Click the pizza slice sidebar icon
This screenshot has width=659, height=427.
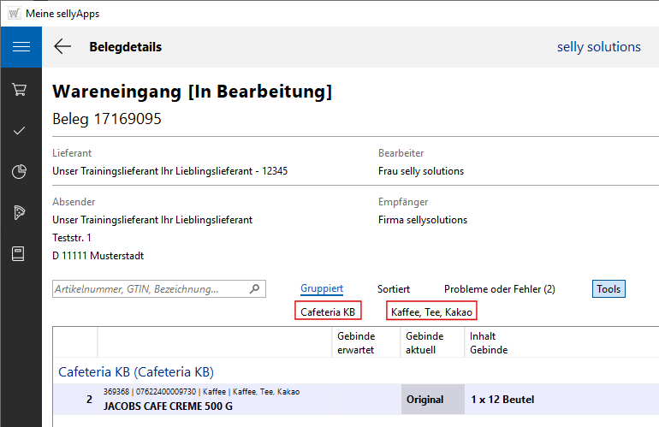[x=21, y=212]
